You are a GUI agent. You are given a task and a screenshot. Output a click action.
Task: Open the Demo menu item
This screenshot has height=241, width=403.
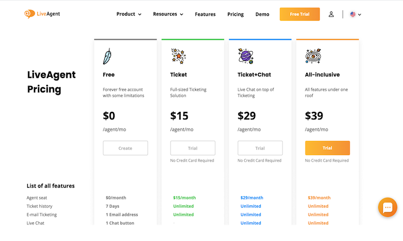262,14
